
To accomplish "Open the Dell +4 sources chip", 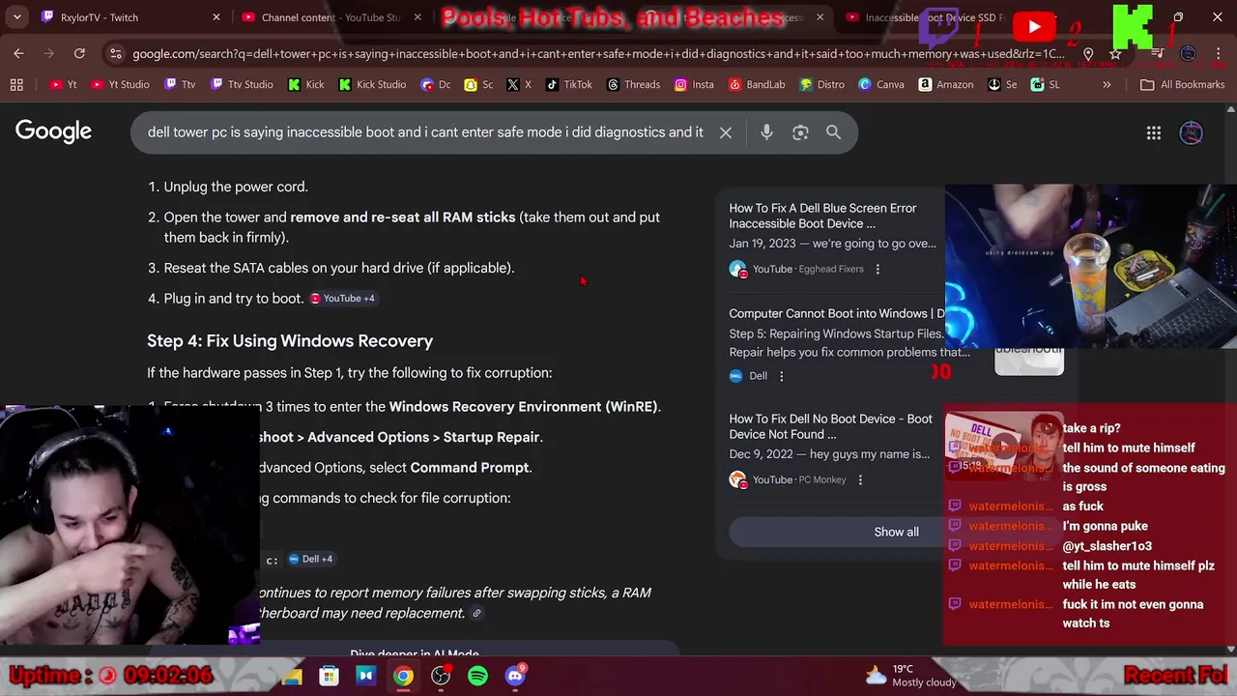I will [x=310, y=559].
